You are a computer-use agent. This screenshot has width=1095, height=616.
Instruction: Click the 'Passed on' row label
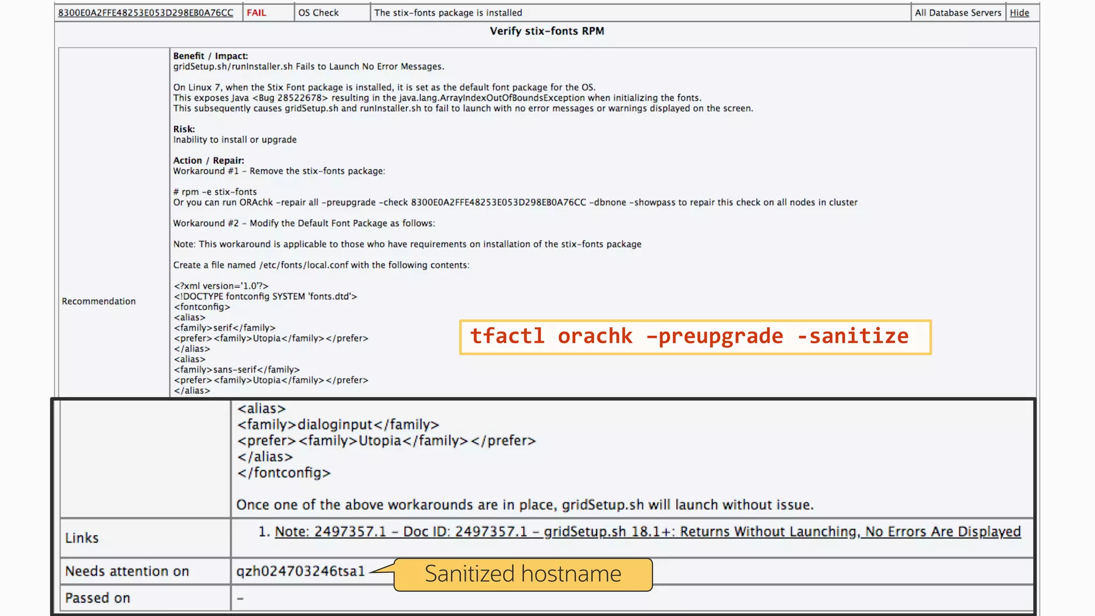pyautogui.click(x=98, y=598)
